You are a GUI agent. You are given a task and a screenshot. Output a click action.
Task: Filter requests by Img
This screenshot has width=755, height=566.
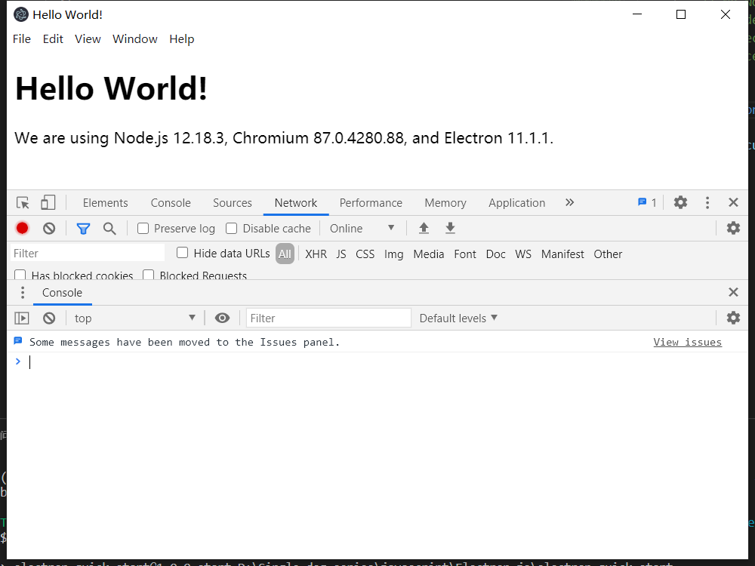tap(394, 254)
